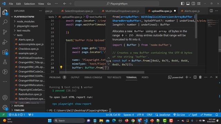Expand the TIMELINE section

point(19,110)
